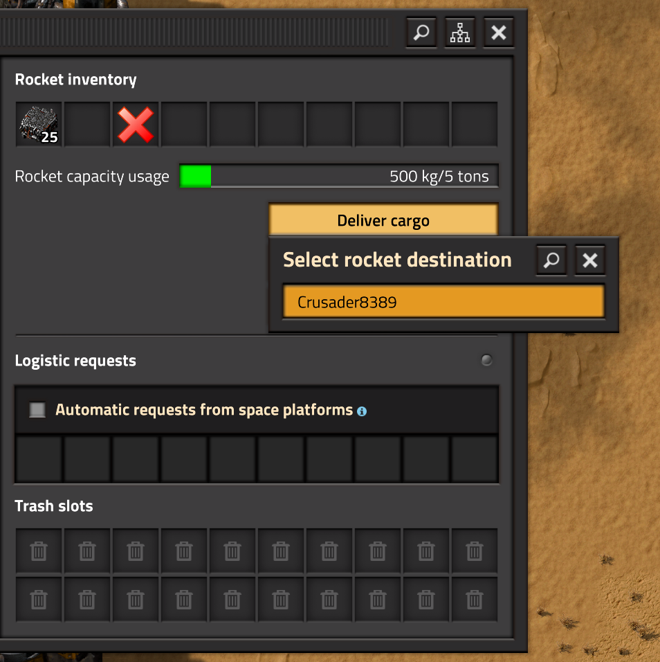This screenshot has height=662, width=660.
Task: Close the rocket silo window
Action: (x=499, y=33)
